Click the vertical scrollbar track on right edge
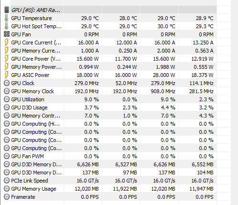The width and height of the screenshot is (238, 205). [234, 102]
